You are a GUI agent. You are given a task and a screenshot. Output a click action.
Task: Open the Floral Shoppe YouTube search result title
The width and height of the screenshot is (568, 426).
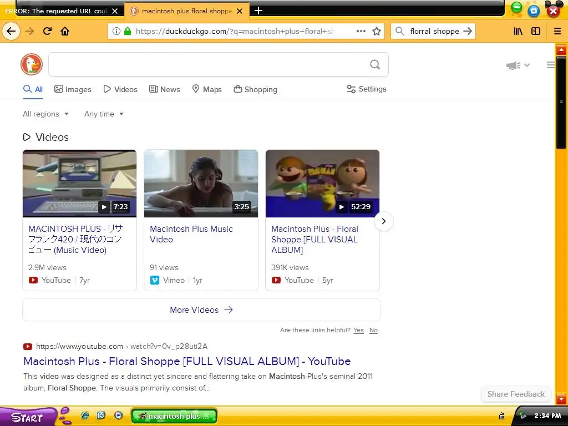click(187, 362)
